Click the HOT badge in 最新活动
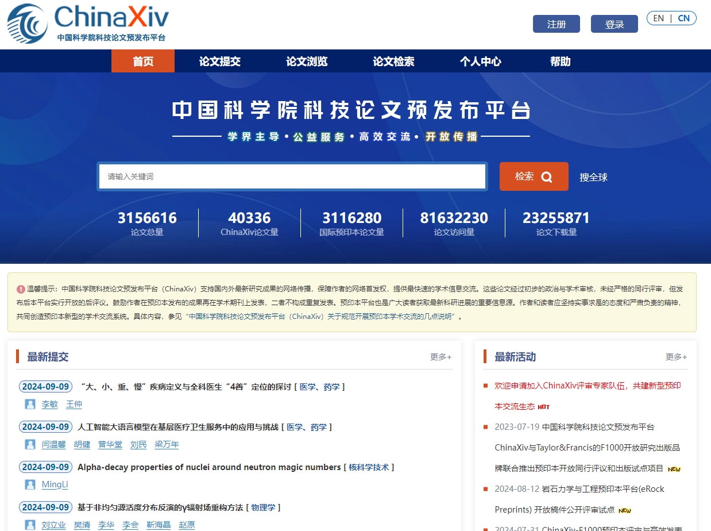Image resolution: width=711 pixels, height=531 pixels. (x=544, y=407)
